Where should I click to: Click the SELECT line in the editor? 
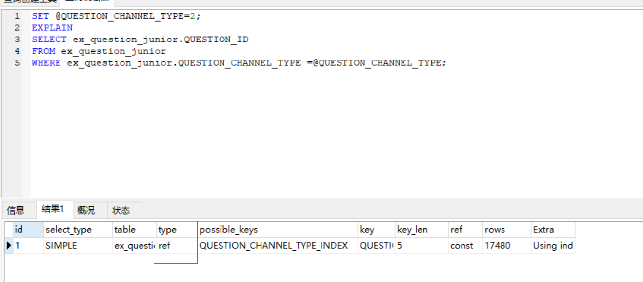tap(140, 40)
